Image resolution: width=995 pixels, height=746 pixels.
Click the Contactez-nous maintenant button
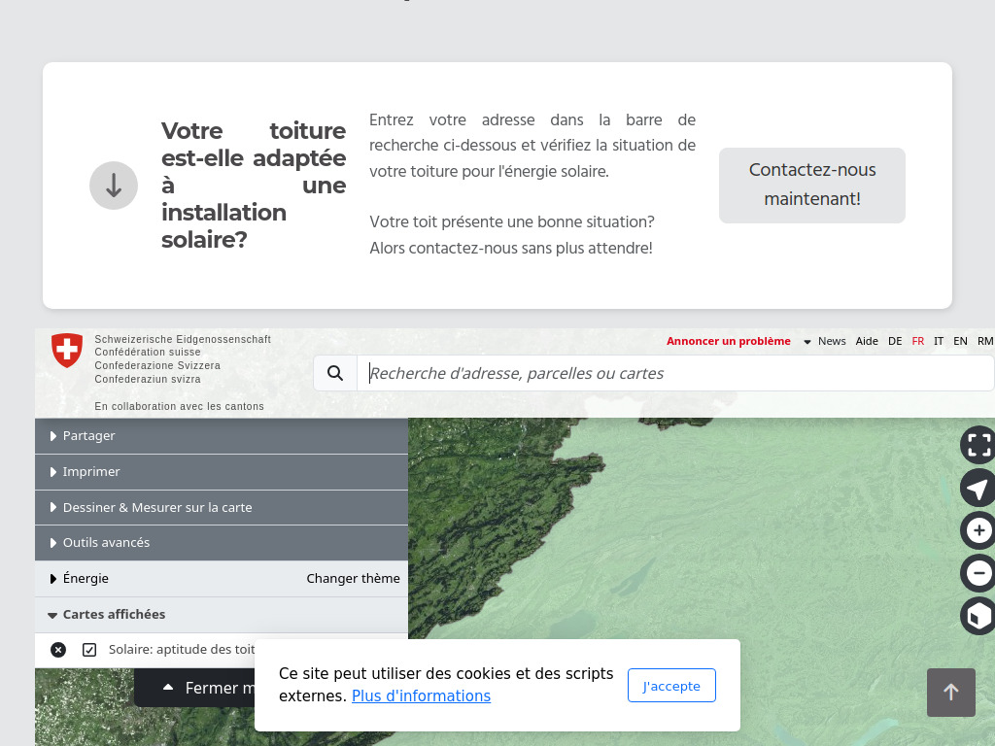(812, 185)
